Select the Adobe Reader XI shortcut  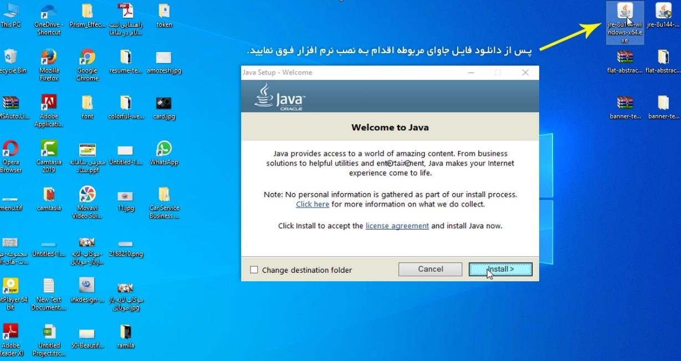11,340
